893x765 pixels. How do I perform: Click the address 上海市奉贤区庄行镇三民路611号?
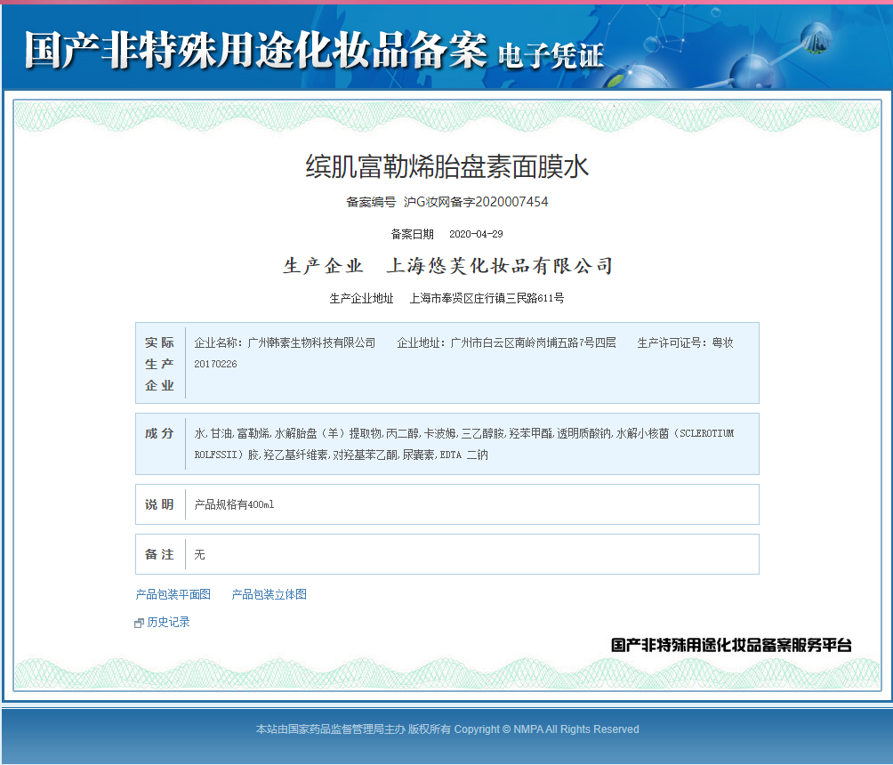click(487, 299)
